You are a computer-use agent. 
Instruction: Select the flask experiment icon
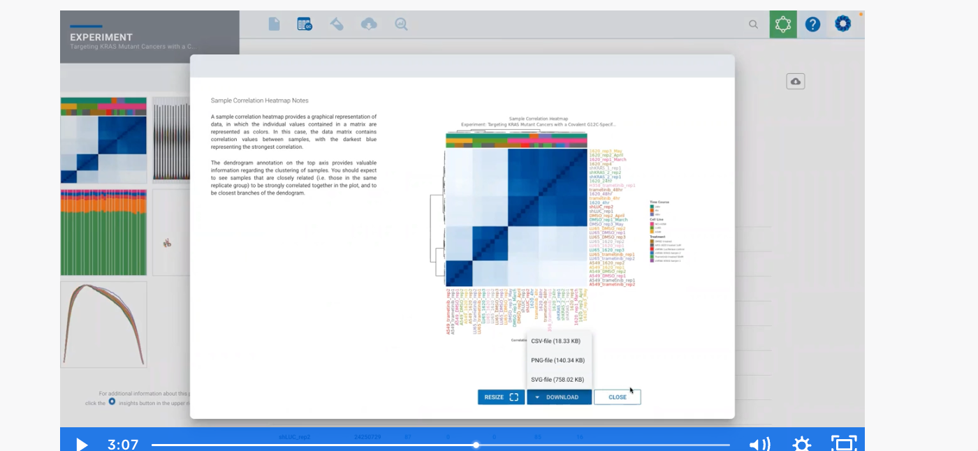pyautogui.click(x=337, y=24)
